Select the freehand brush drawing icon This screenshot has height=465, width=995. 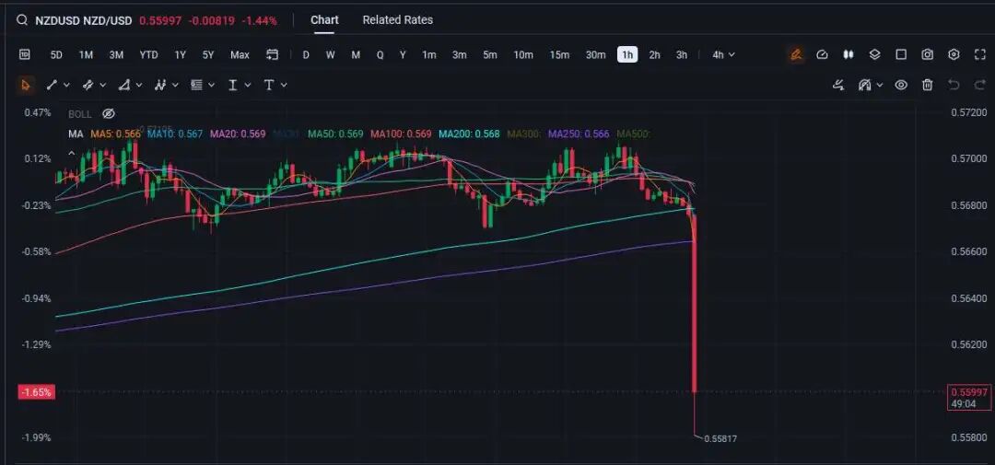coord(838,85)
